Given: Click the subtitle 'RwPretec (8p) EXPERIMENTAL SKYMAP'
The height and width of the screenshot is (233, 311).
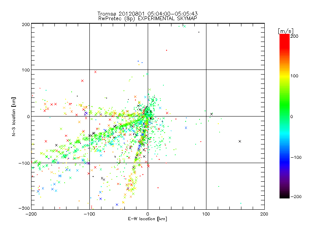Looking at the screenshot, I should [148, 18].
